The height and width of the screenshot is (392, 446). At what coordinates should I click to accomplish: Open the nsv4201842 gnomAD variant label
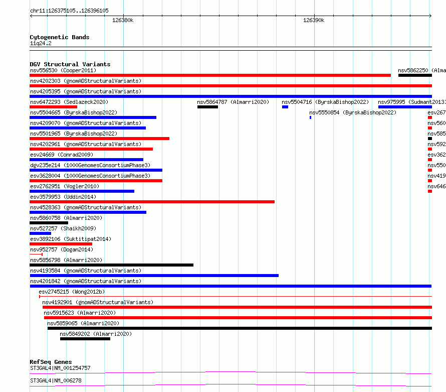pyautogui.click(x=86, y=281)
